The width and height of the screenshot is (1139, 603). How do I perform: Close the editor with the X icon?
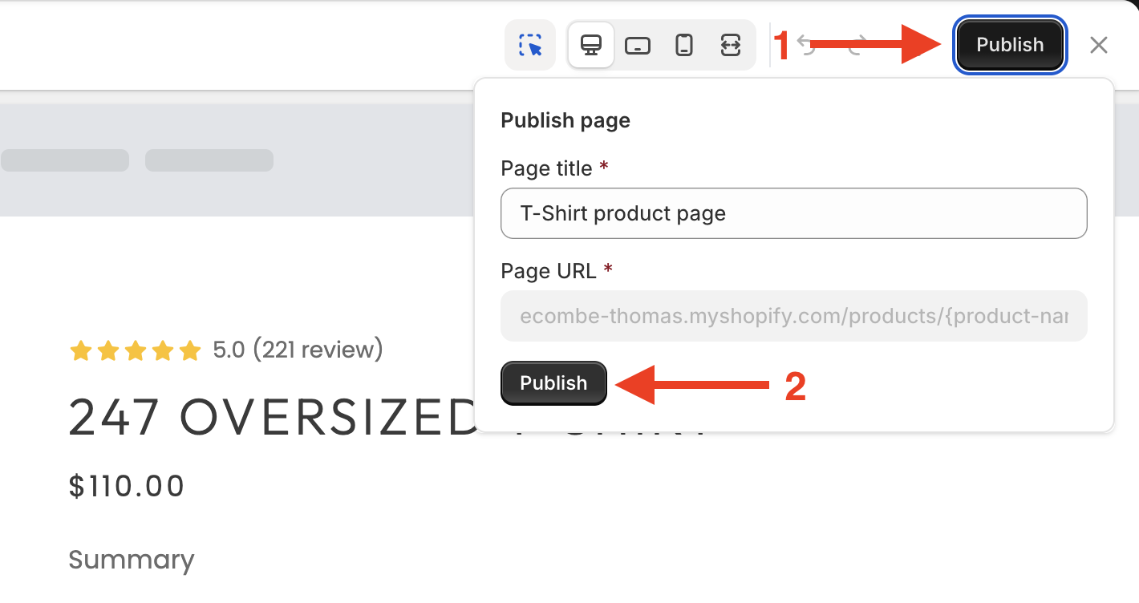(1098, 45)
